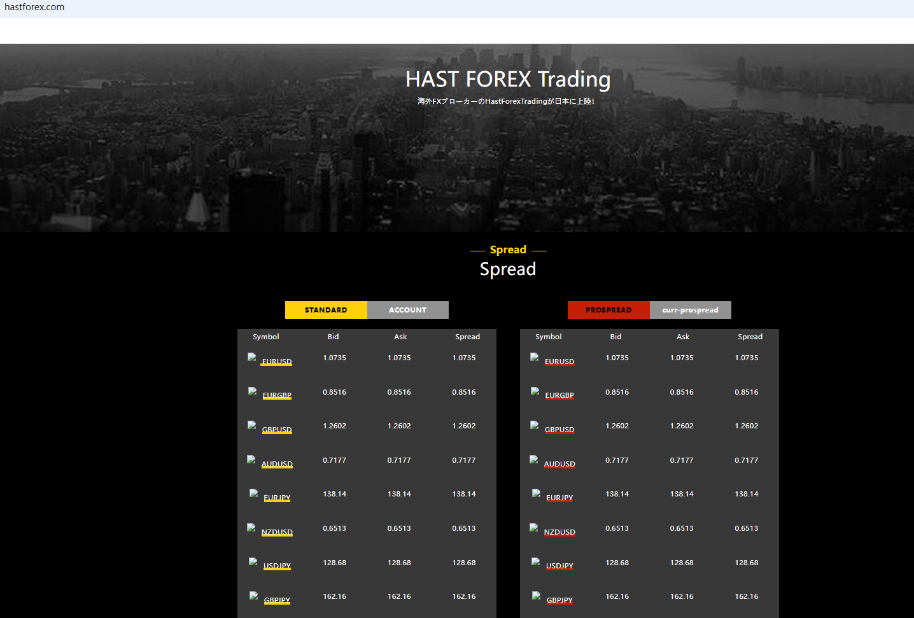Open the EURUSD link in the Standard table

(x=277, y=362)
